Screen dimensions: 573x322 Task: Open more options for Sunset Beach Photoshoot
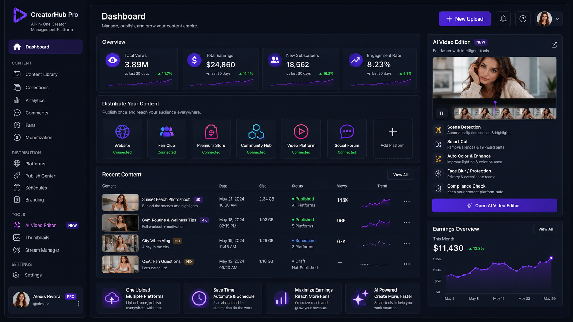[x=407, y=202]
